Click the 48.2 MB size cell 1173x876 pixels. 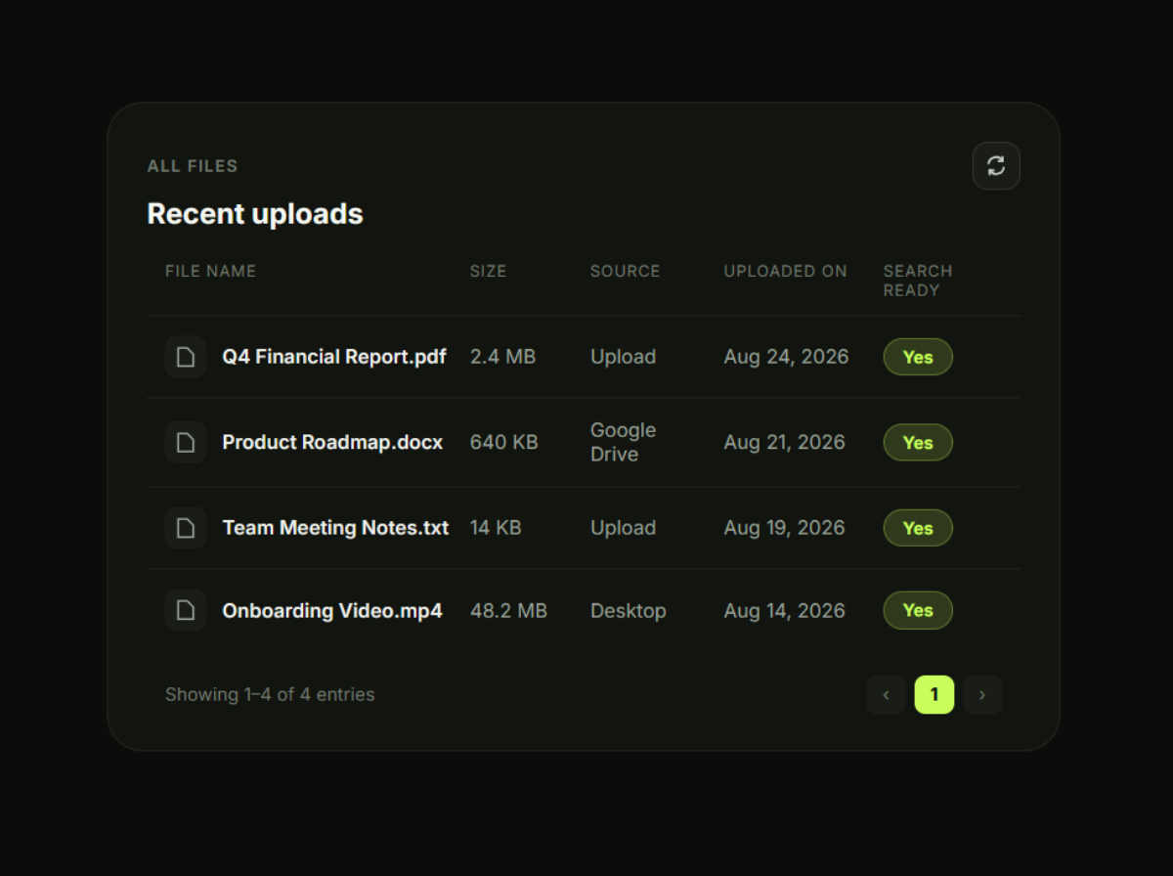[x=508, y=610]
